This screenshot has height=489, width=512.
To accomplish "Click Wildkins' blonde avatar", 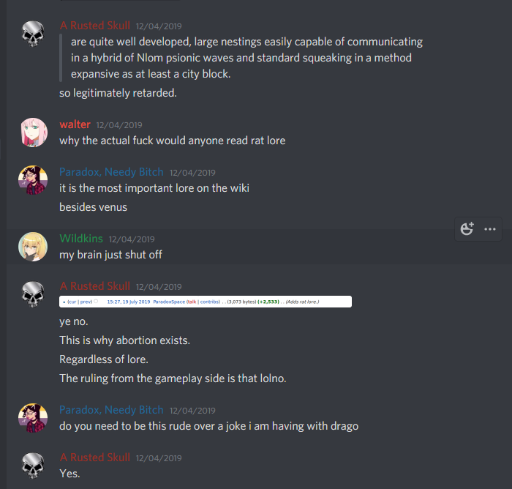I will coord(33,247).
